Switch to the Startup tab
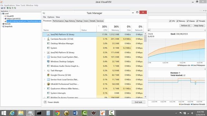Viewport: 207px width, 116px height. click(x=79, y=21)
